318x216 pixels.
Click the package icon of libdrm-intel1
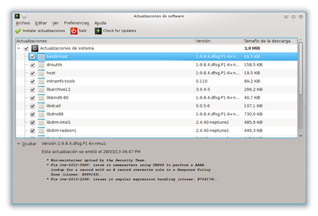[41, 122]
